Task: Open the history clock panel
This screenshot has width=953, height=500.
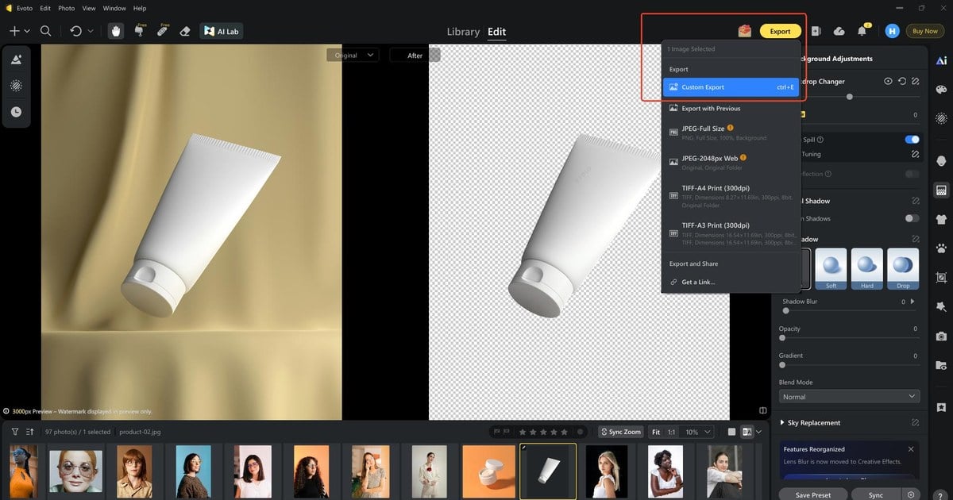Action: click(16, 112)
